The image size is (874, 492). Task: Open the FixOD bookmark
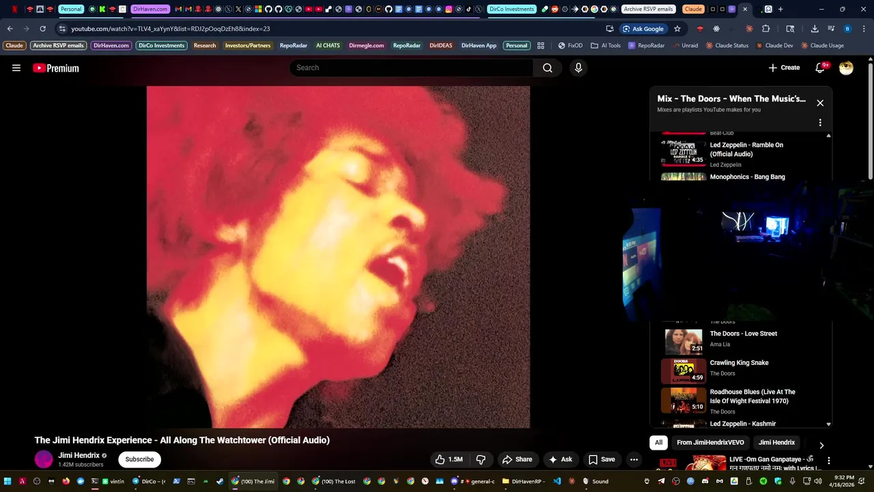[570, 46]
